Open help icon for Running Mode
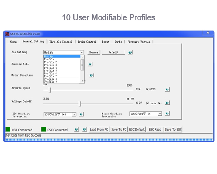The height and width of the screenshot is (174, 217). coord(90,64)
